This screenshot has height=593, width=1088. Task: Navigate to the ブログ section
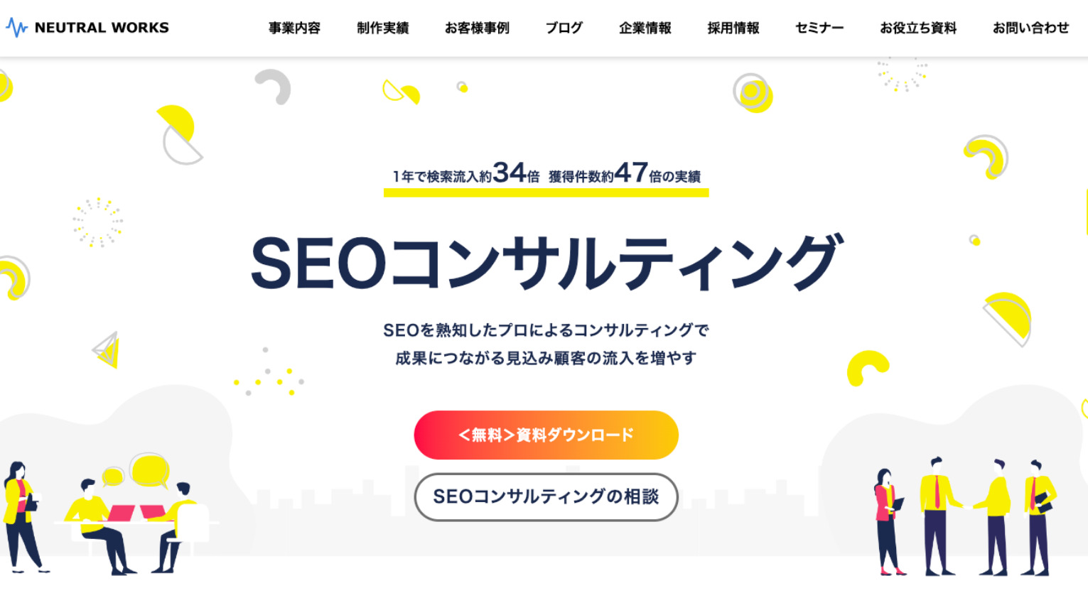tap(564, 28)
